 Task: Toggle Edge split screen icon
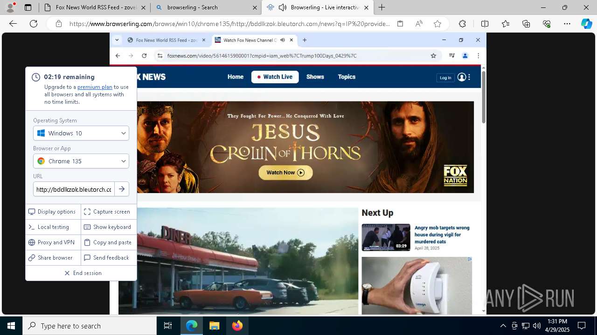click(485, 24)
